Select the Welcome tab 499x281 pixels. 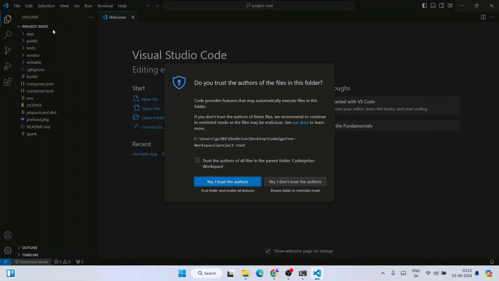tap(117, 17)
